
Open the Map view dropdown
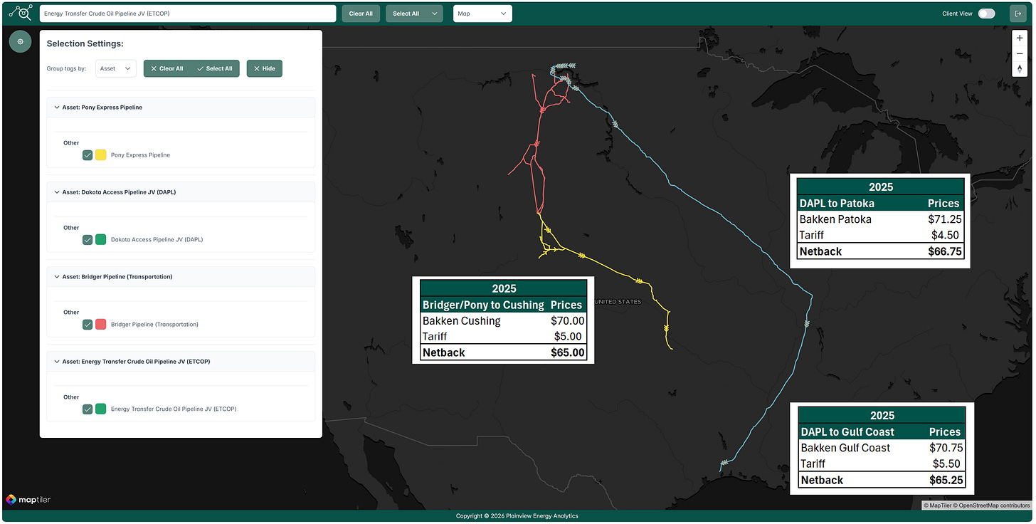[x=482, y=14]
